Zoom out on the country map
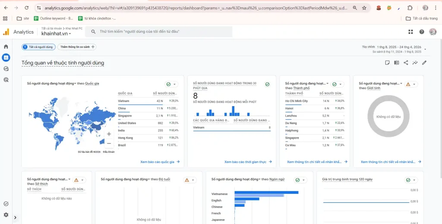Screen dimensions: 442x224 pos(109,143)
